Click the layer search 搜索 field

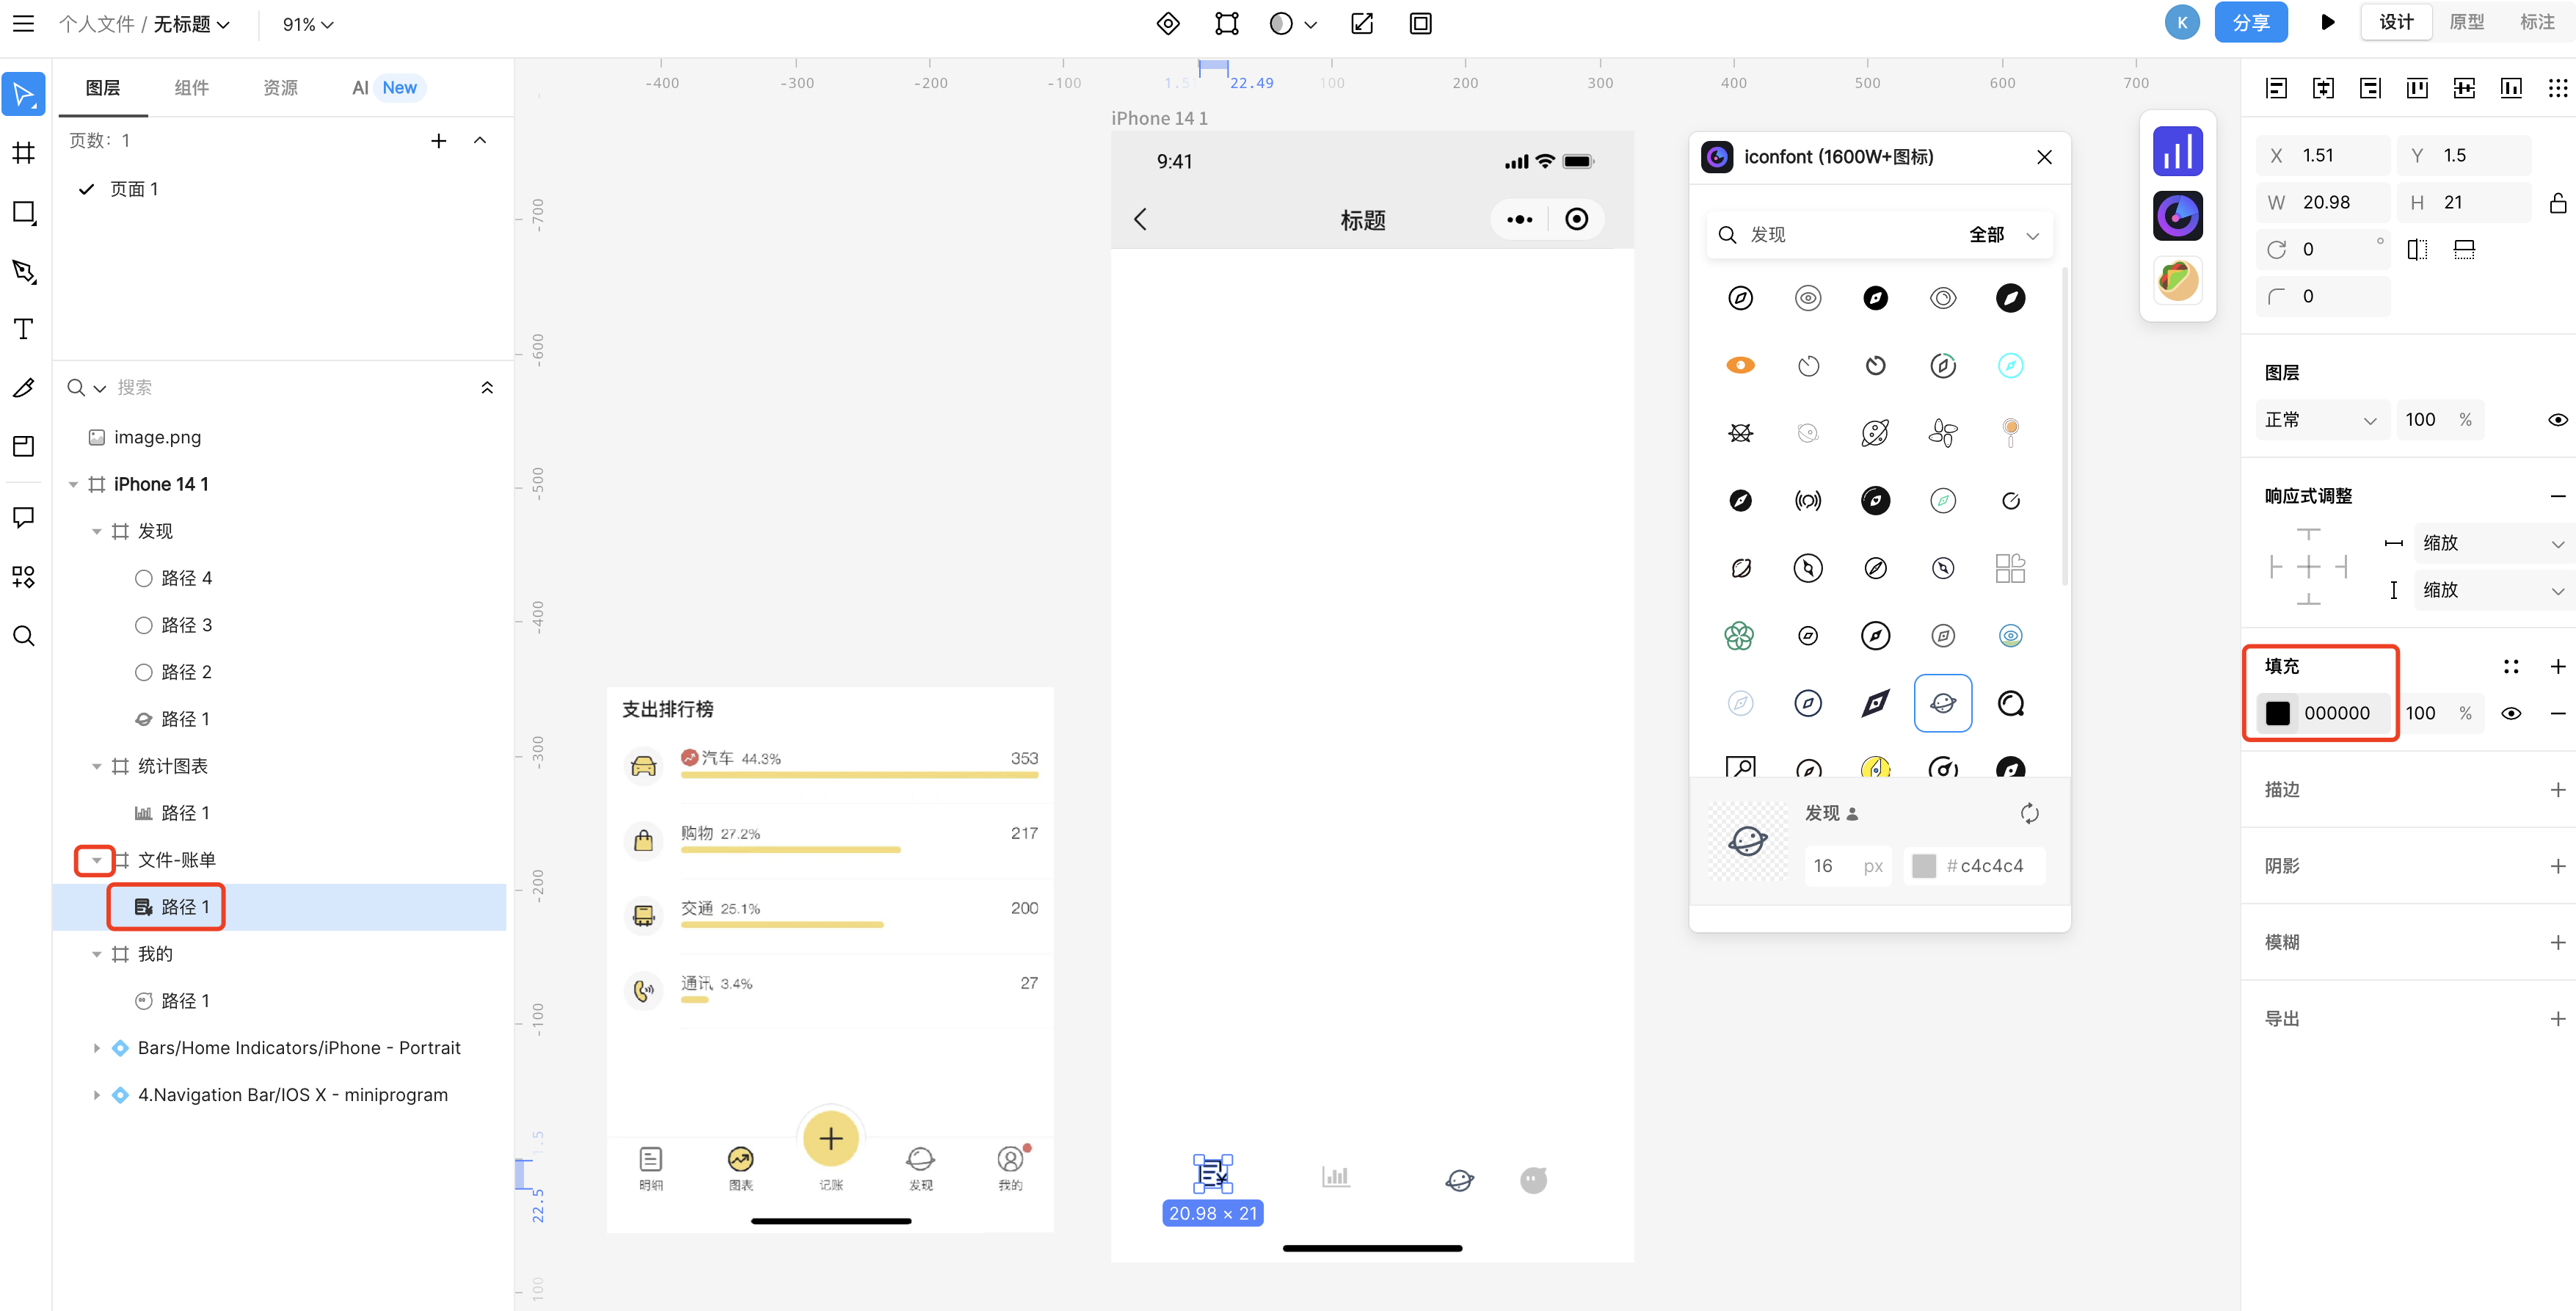(x=290, y=388)
